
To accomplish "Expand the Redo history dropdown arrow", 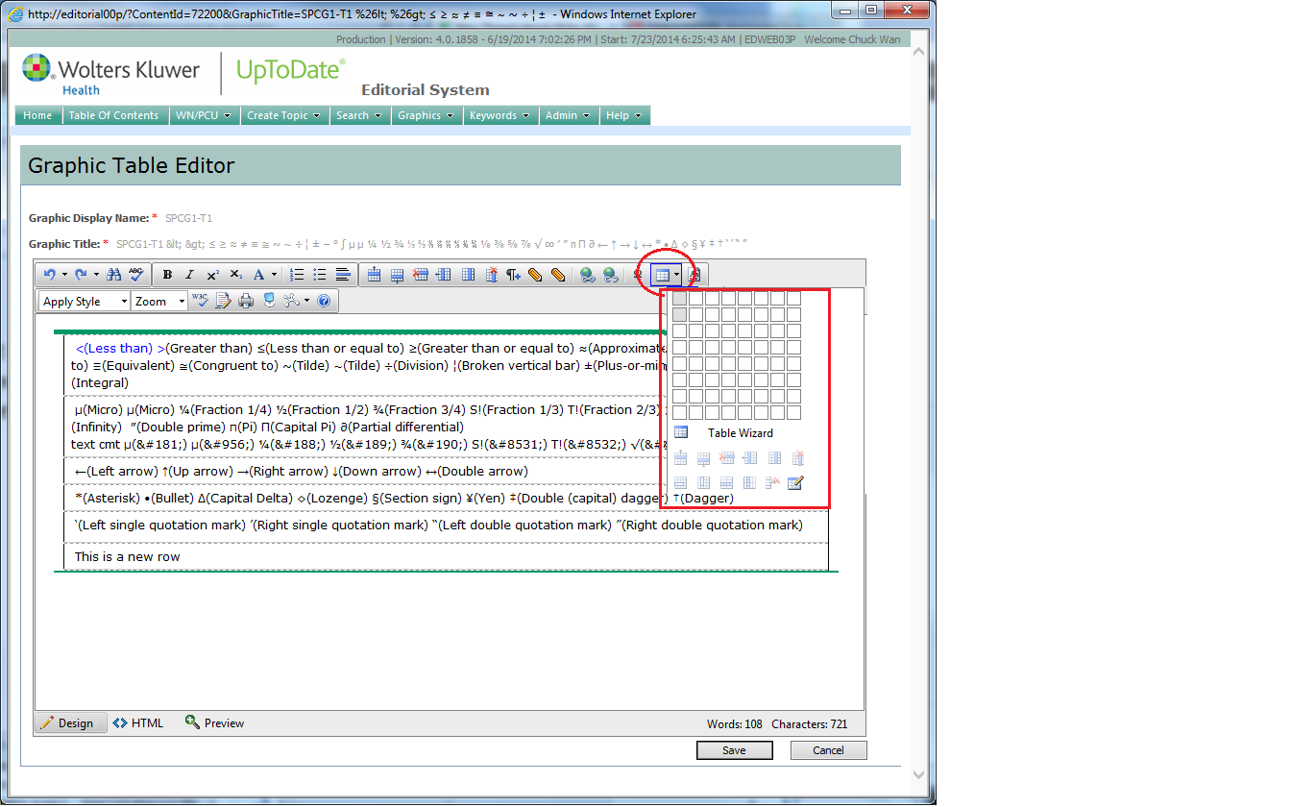I will pos(95,275).
